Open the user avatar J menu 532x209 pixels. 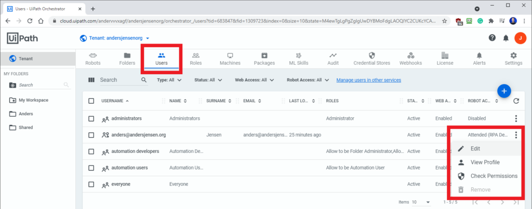click(520, 38)
